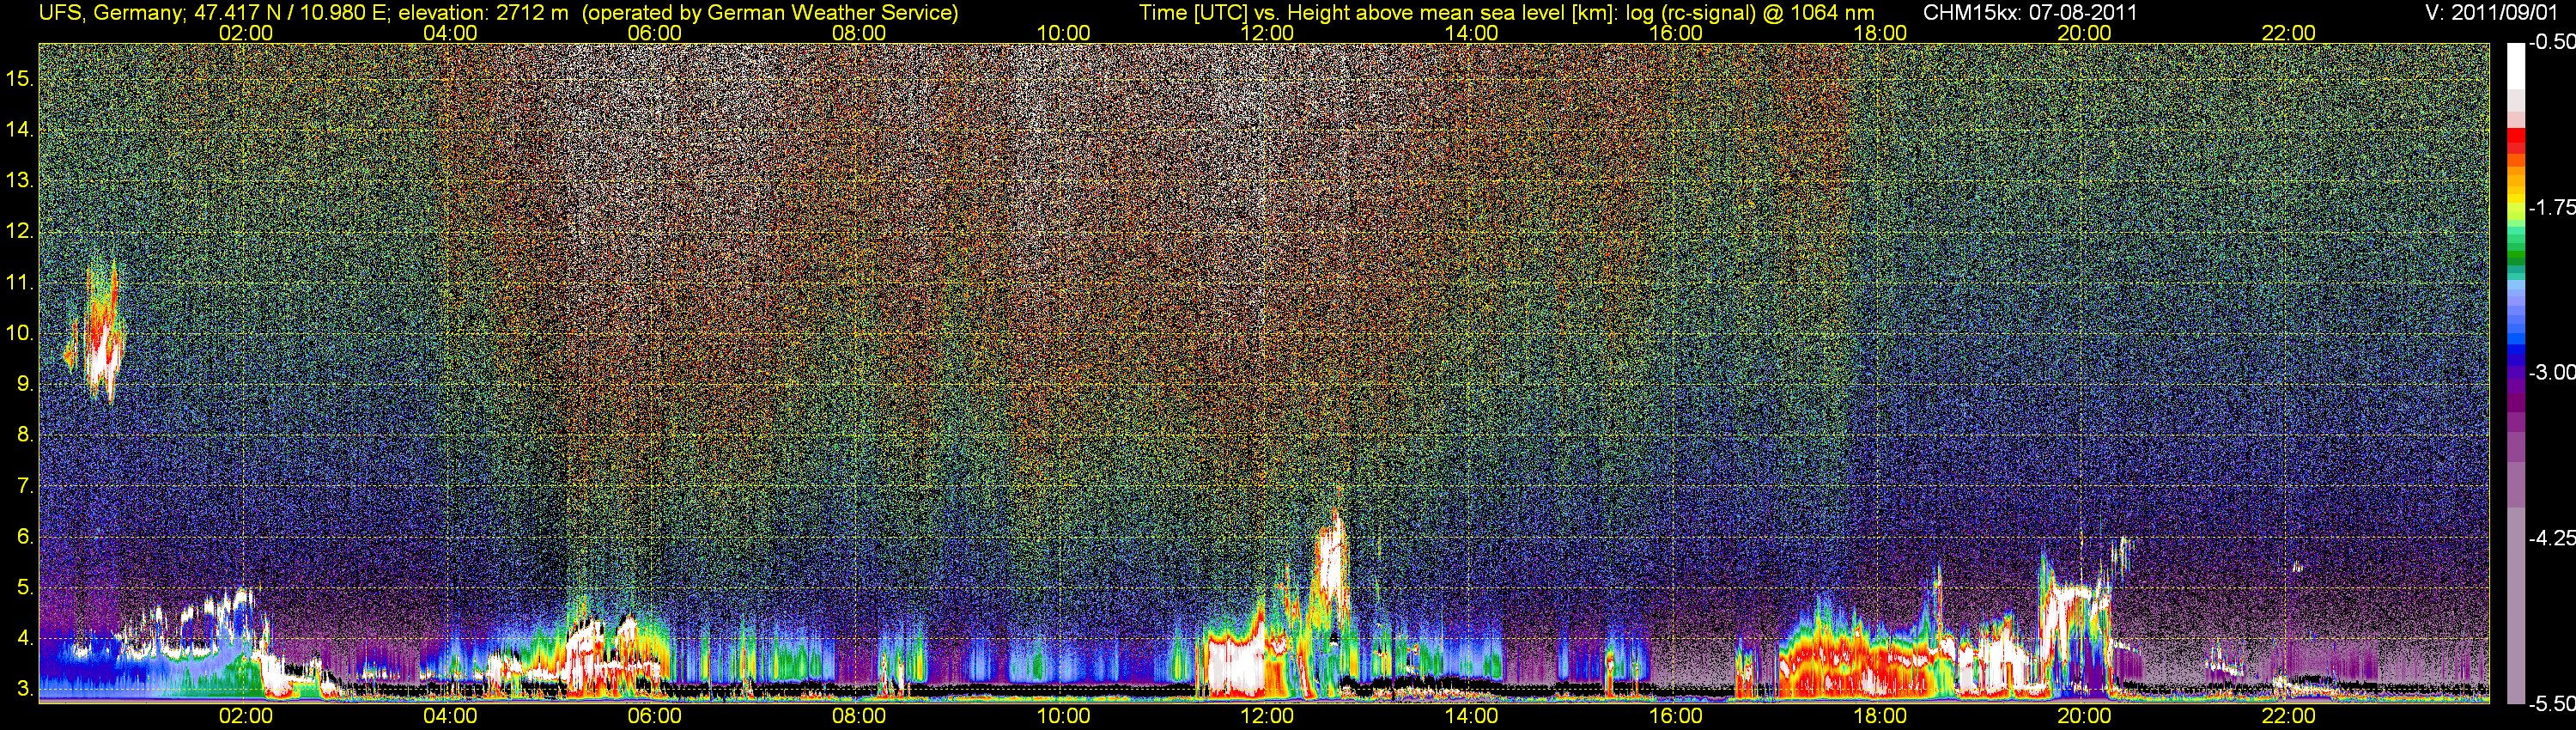Click the "15." height axis label
Viewport: 2576px width, 730px height.
[20, 78]
